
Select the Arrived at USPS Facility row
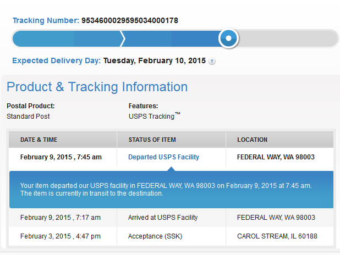(163, 218)
